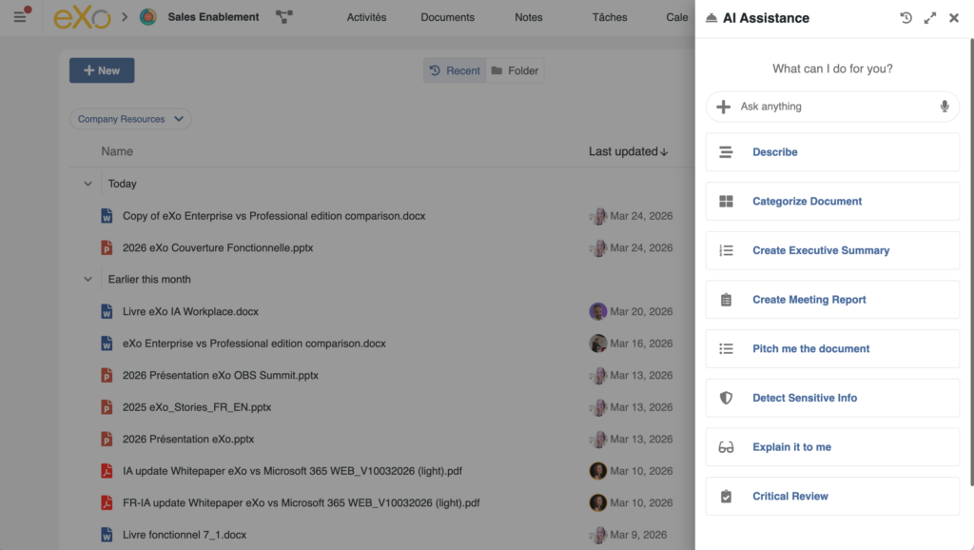
Task: Select Create Executive Summary action
Action: tap(820, 250)
